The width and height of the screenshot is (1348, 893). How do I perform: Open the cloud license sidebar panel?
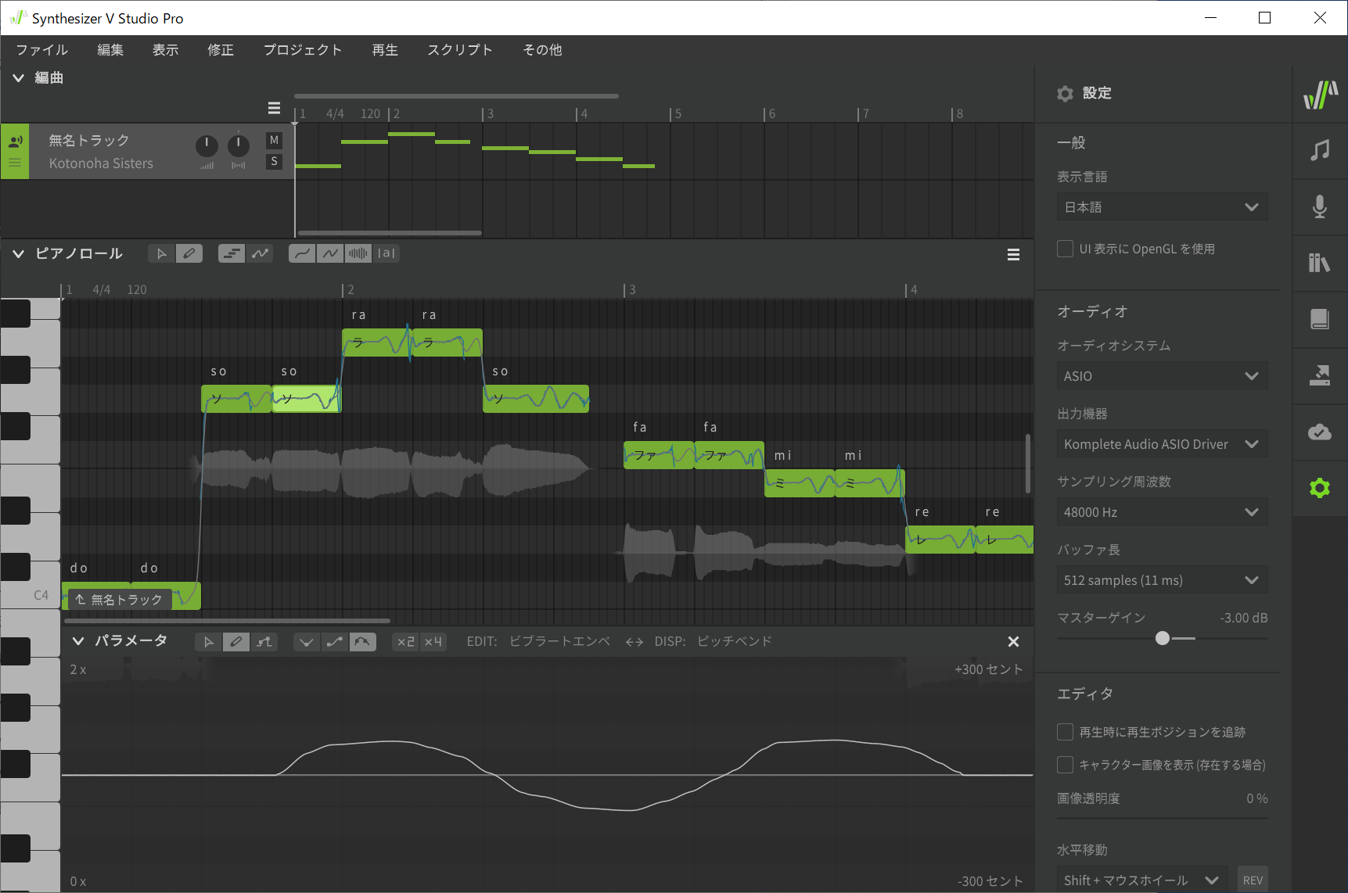[1320, 432]
